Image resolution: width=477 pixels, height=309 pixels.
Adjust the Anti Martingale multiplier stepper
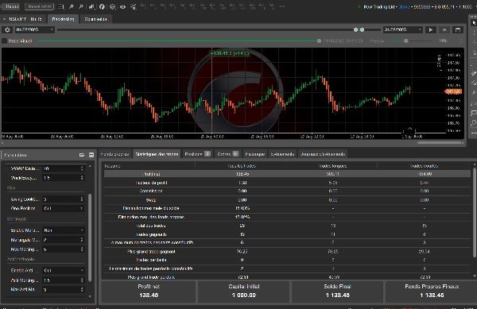[82, 280]
